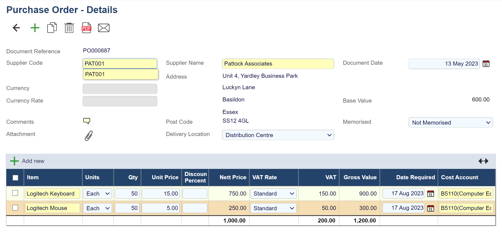Screen dimensions: 502x232
Task: Sort by Gross Value column header
Action: (360, 177)
